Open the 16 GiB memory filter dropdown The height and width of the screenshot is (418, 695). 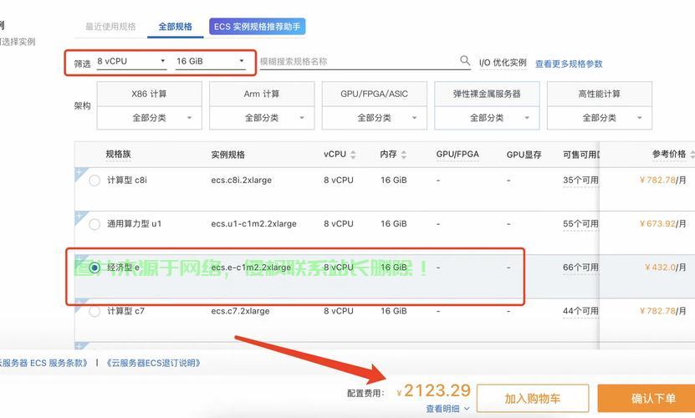coord(211,61)
